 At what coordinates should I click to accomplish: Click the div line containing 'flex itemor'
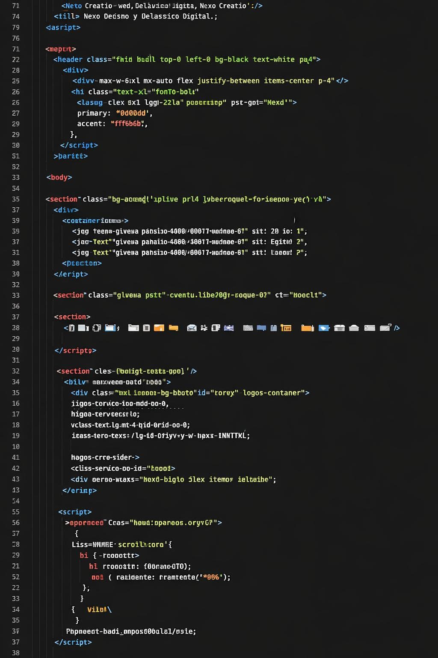pos(173,479)
